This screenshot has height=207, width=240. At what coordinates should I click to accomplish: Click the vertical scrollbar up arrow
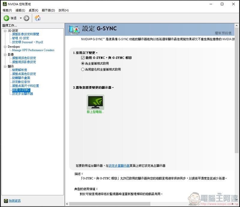(x=236, y=26)
